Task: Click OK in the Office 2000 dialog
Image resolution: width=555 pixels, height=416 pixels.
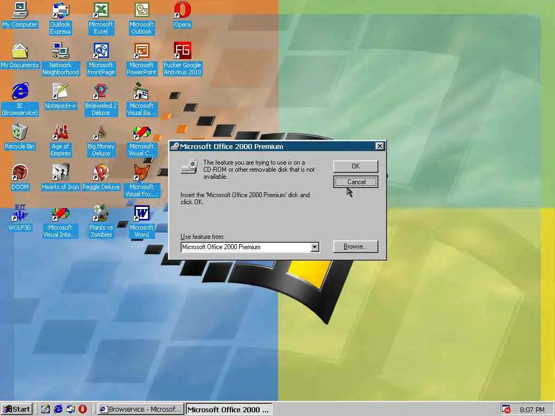Action: click(x=356, y=166)
